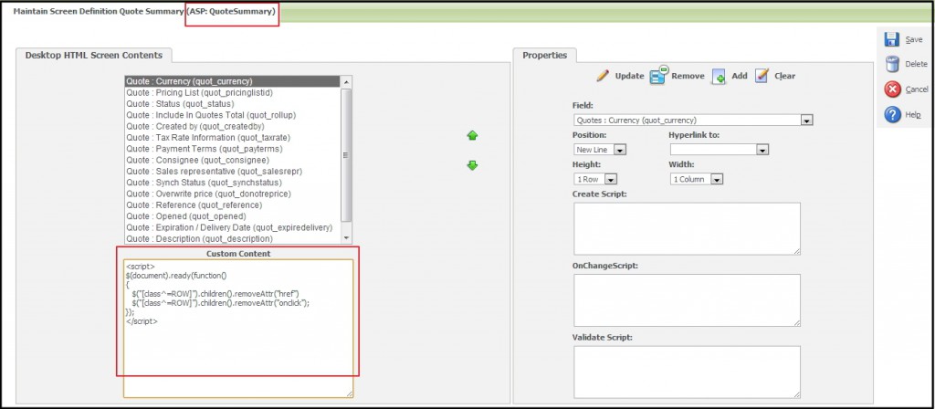Move field down with green arrow
935x409 pixels.
pyautogui.click(x=472, y=165)
